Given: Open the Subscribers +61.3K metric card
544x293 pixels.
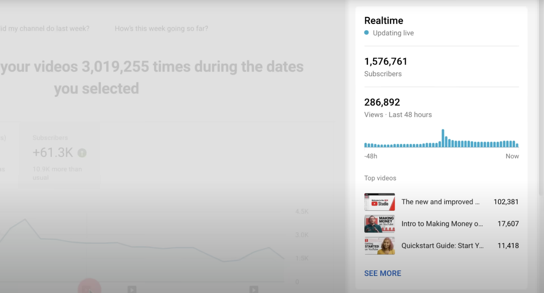Looking at the screenshot, I should click(60, 155).
